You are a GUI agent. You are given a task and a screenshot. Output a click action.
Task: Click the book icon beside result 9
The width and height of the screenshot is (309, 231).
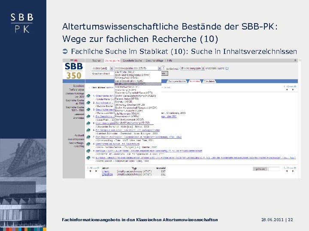point(88,151)
